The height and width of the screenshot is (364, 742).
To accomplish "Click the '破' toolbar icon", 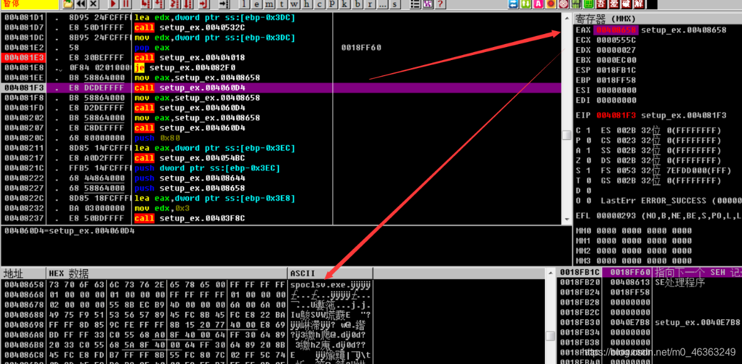I will click(x=626, y=4).
